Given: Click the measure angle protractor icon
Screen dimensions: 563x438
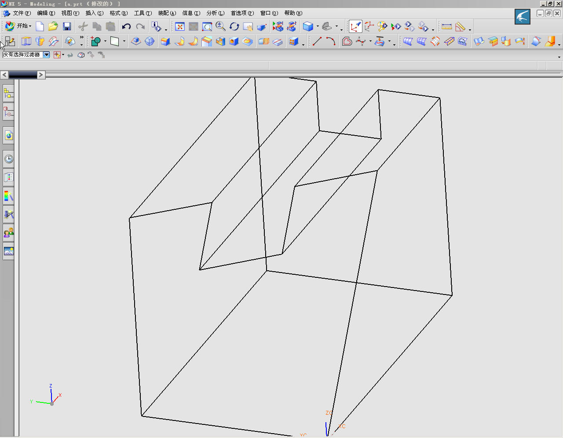Looking at the screenshot, I should 460,27.
